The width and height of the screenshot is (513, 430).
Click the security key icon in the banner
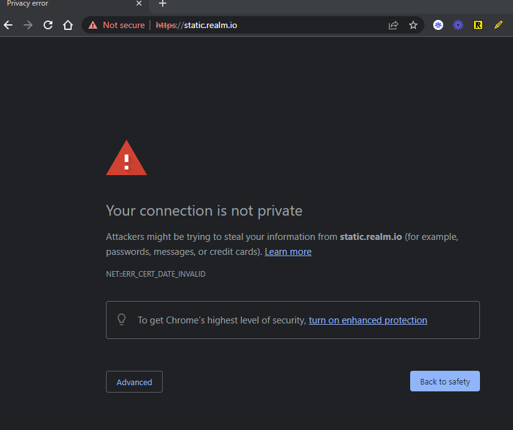coord(122,319)
